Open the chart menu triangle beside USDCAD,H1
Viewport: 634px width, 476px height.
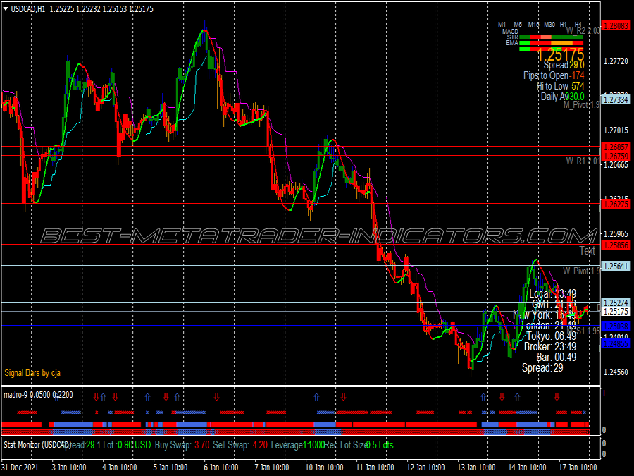6,8
